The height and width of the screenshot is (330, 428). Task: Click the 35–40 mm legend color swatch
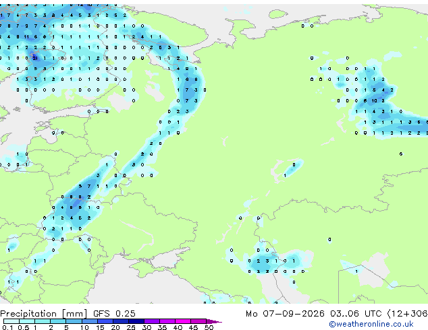point(167,321)
